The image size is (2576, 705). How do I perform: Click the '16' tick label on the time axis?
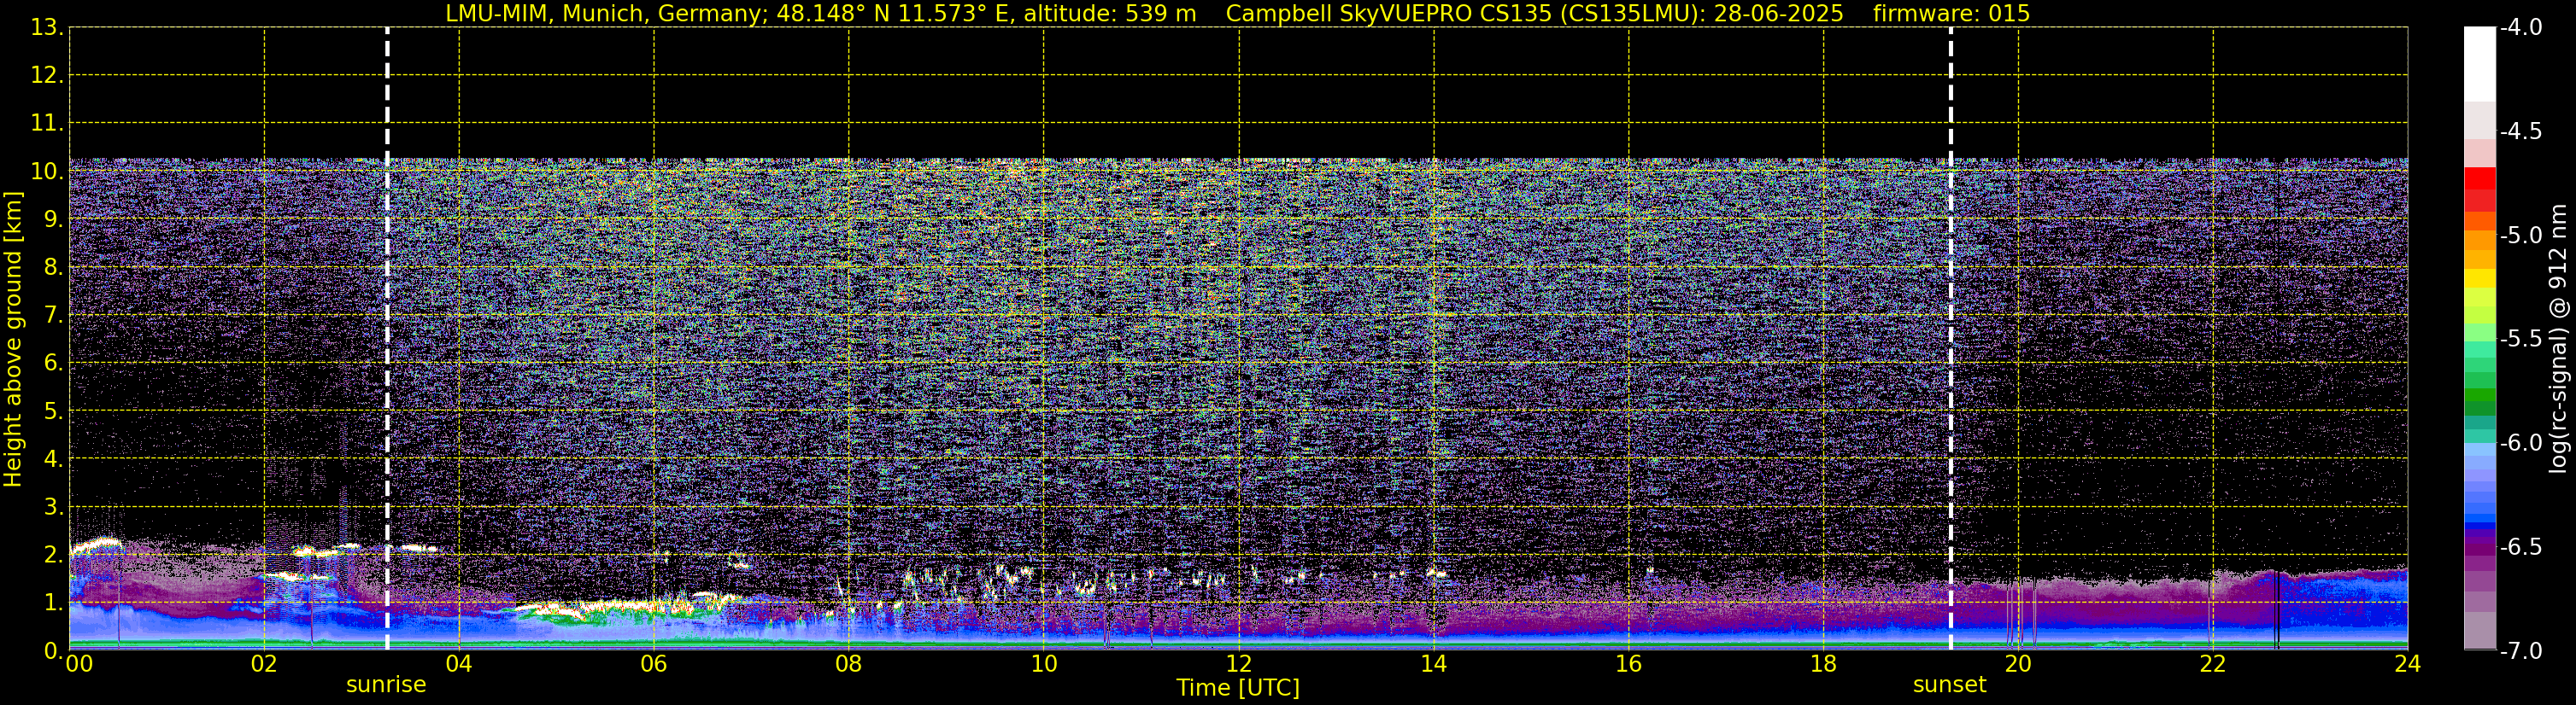click(x=1629, y=664)
